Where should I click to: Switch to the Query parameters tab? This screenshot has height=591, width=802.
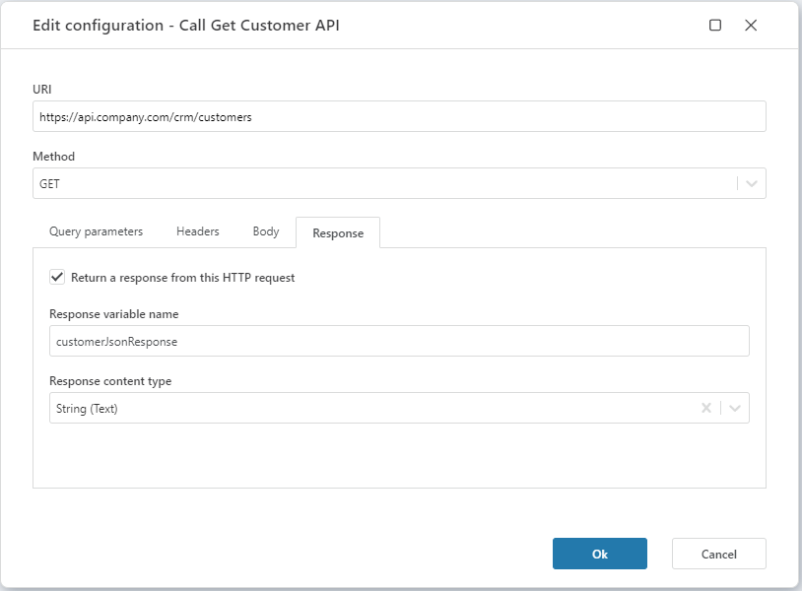pyautogui.click(x=96, y=231)
